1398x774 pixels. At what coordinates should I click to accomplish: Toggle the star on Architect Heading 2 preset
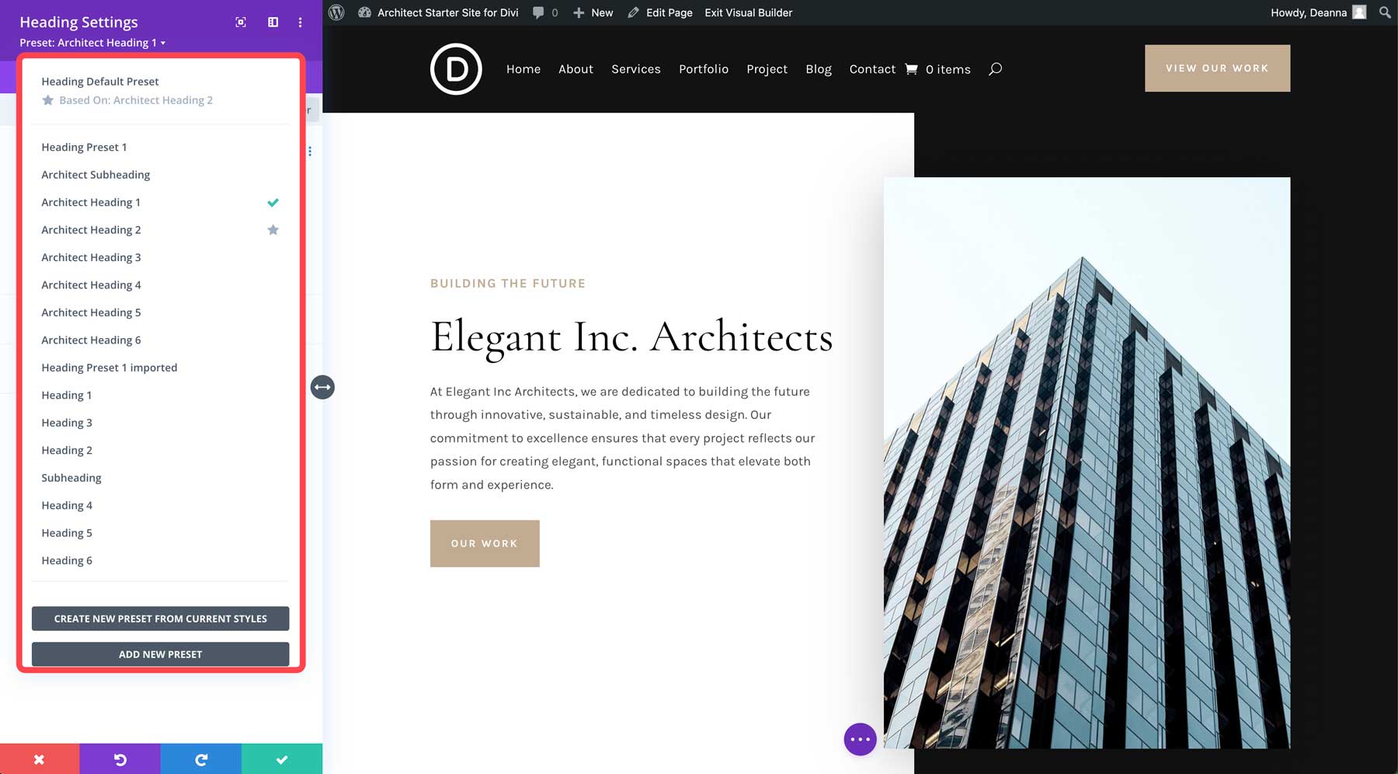pyautogui.click(x=273, y=229)
